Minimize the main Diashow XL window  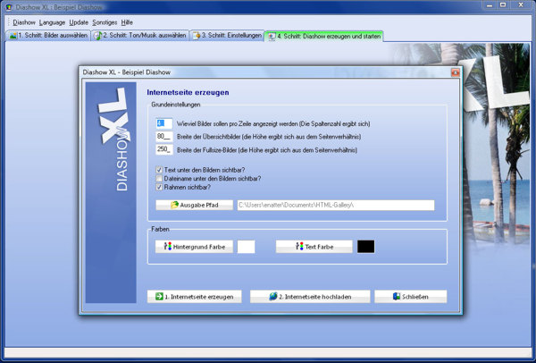pyautogui.click(x=490, y=4)
